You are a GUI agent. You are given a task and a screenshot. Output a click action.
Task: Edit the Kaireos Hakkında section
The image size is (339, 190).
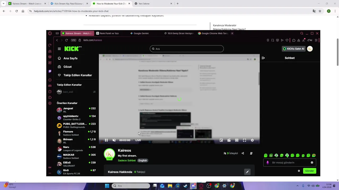click(x=247, y=172)
